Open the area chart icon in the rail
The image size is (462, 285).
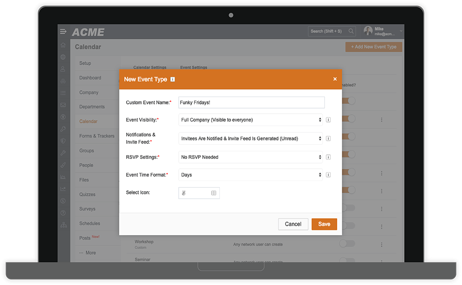pos(63,177)
